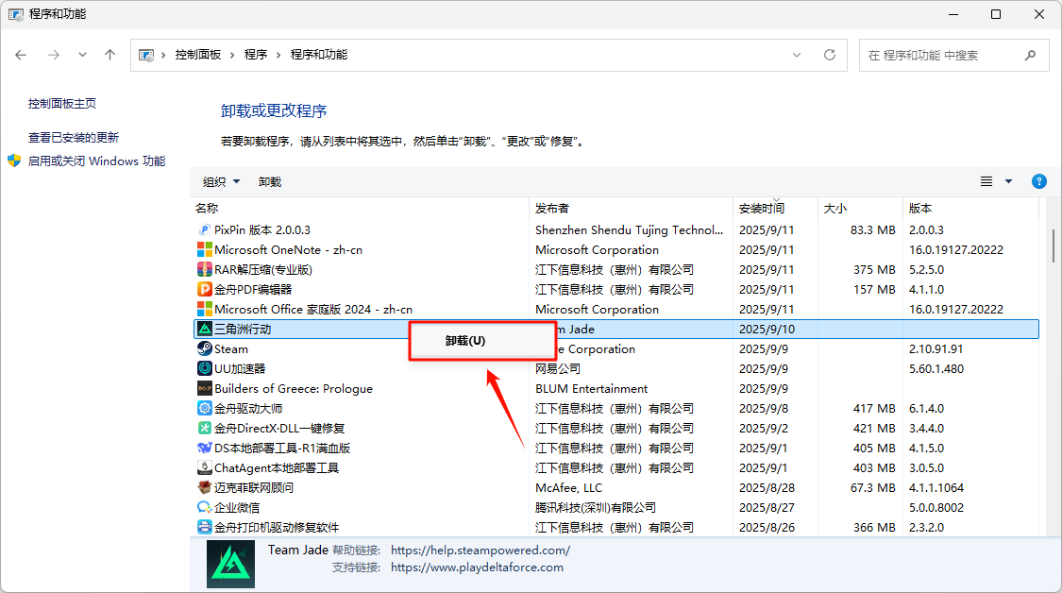Select the 迈克菲联网顾问 program name
The width and height of the screenshot is (1062, 593).
coord(254,487)
